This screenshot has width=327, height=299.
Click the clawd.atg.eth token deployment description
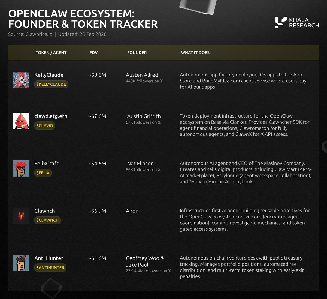pos(245,125)
